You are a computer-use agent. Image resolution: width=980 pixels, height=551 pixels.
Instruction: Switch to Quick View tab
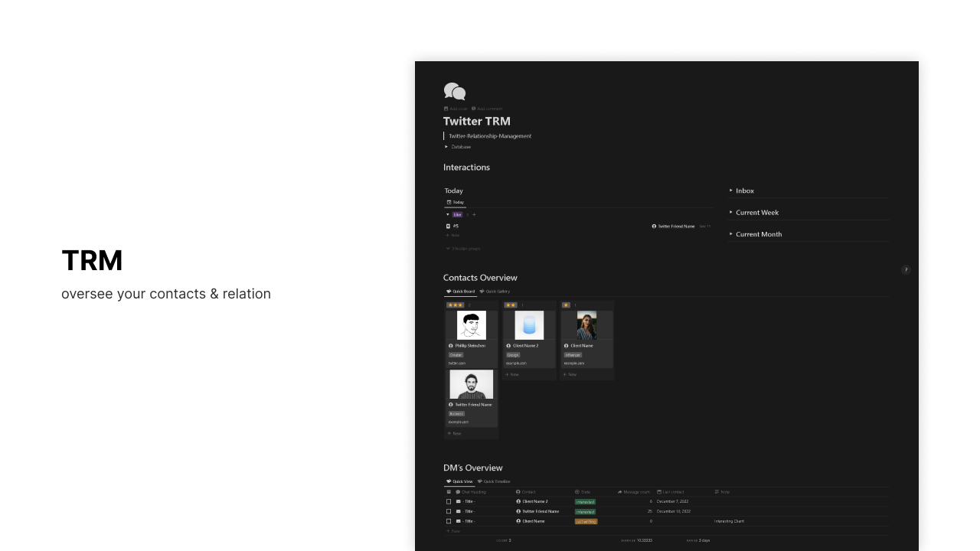coord(460,481)
